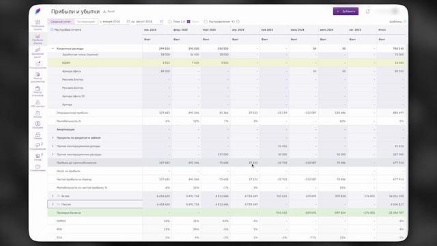Open Реестр платежей in the sidebar
437x246 pixels.
coord(38,91)
